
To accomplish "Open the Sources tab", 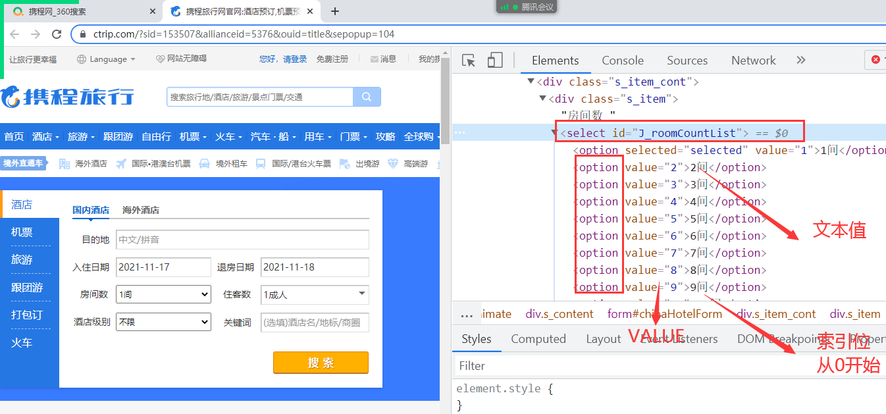I will click(687, 61).
